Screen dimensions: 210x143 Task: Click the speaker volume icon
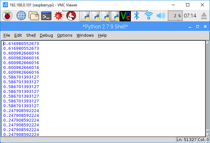(161, 15)
